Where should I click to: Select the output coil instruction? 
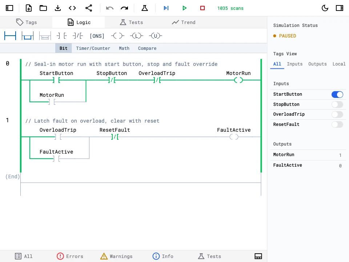coord(117,36)
